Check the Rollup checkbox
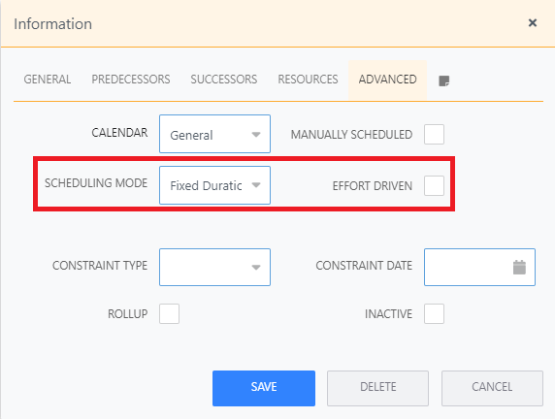Screen dimensions: 555x419 tap(169, 313)
